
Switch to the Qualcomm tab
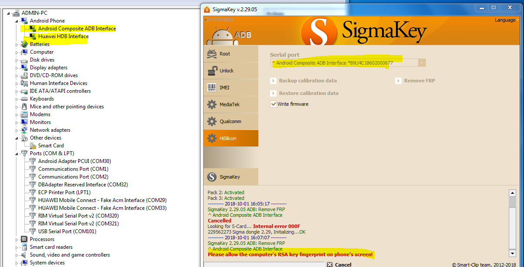(x=231, y=121)
